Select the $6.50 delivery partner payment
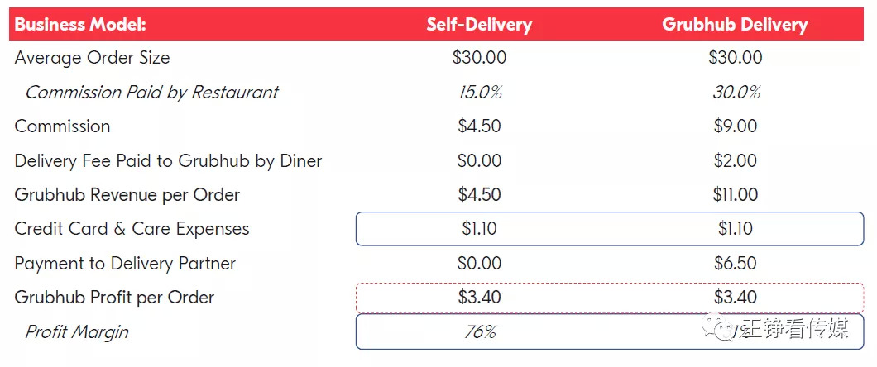Viewport: 877px width, 367px height. tap(736, 264)
